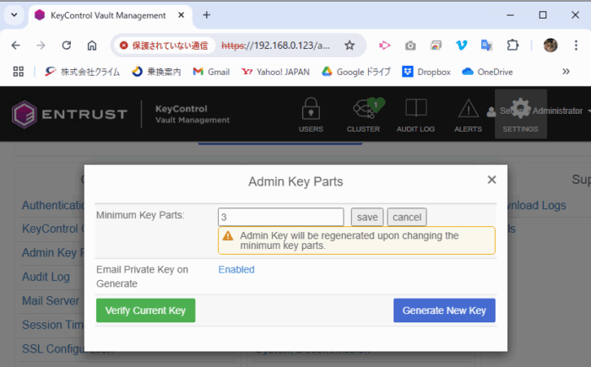Go to browser home page
Screen dimensions: 591x367
pyautogui.click(x=92, y=46)
